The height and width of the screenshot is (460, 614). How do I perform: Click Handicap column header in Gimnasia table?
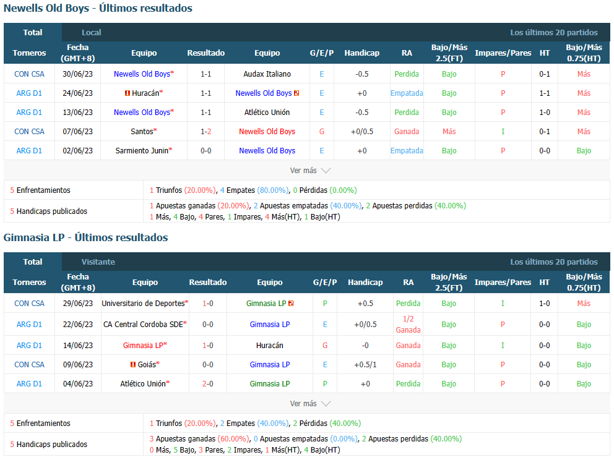(x=365, y=282)
